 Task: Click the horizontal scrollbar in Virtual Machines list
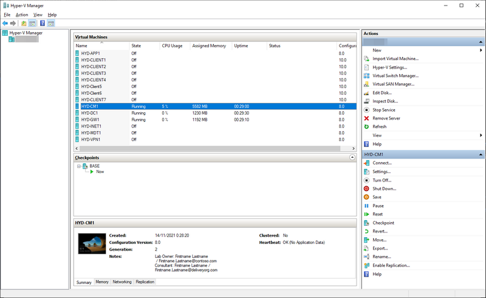210,148
